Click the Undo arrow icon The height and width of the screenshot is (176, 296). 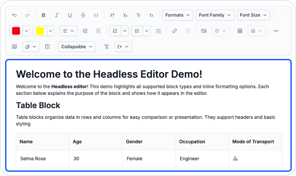[x=15, y=15]
